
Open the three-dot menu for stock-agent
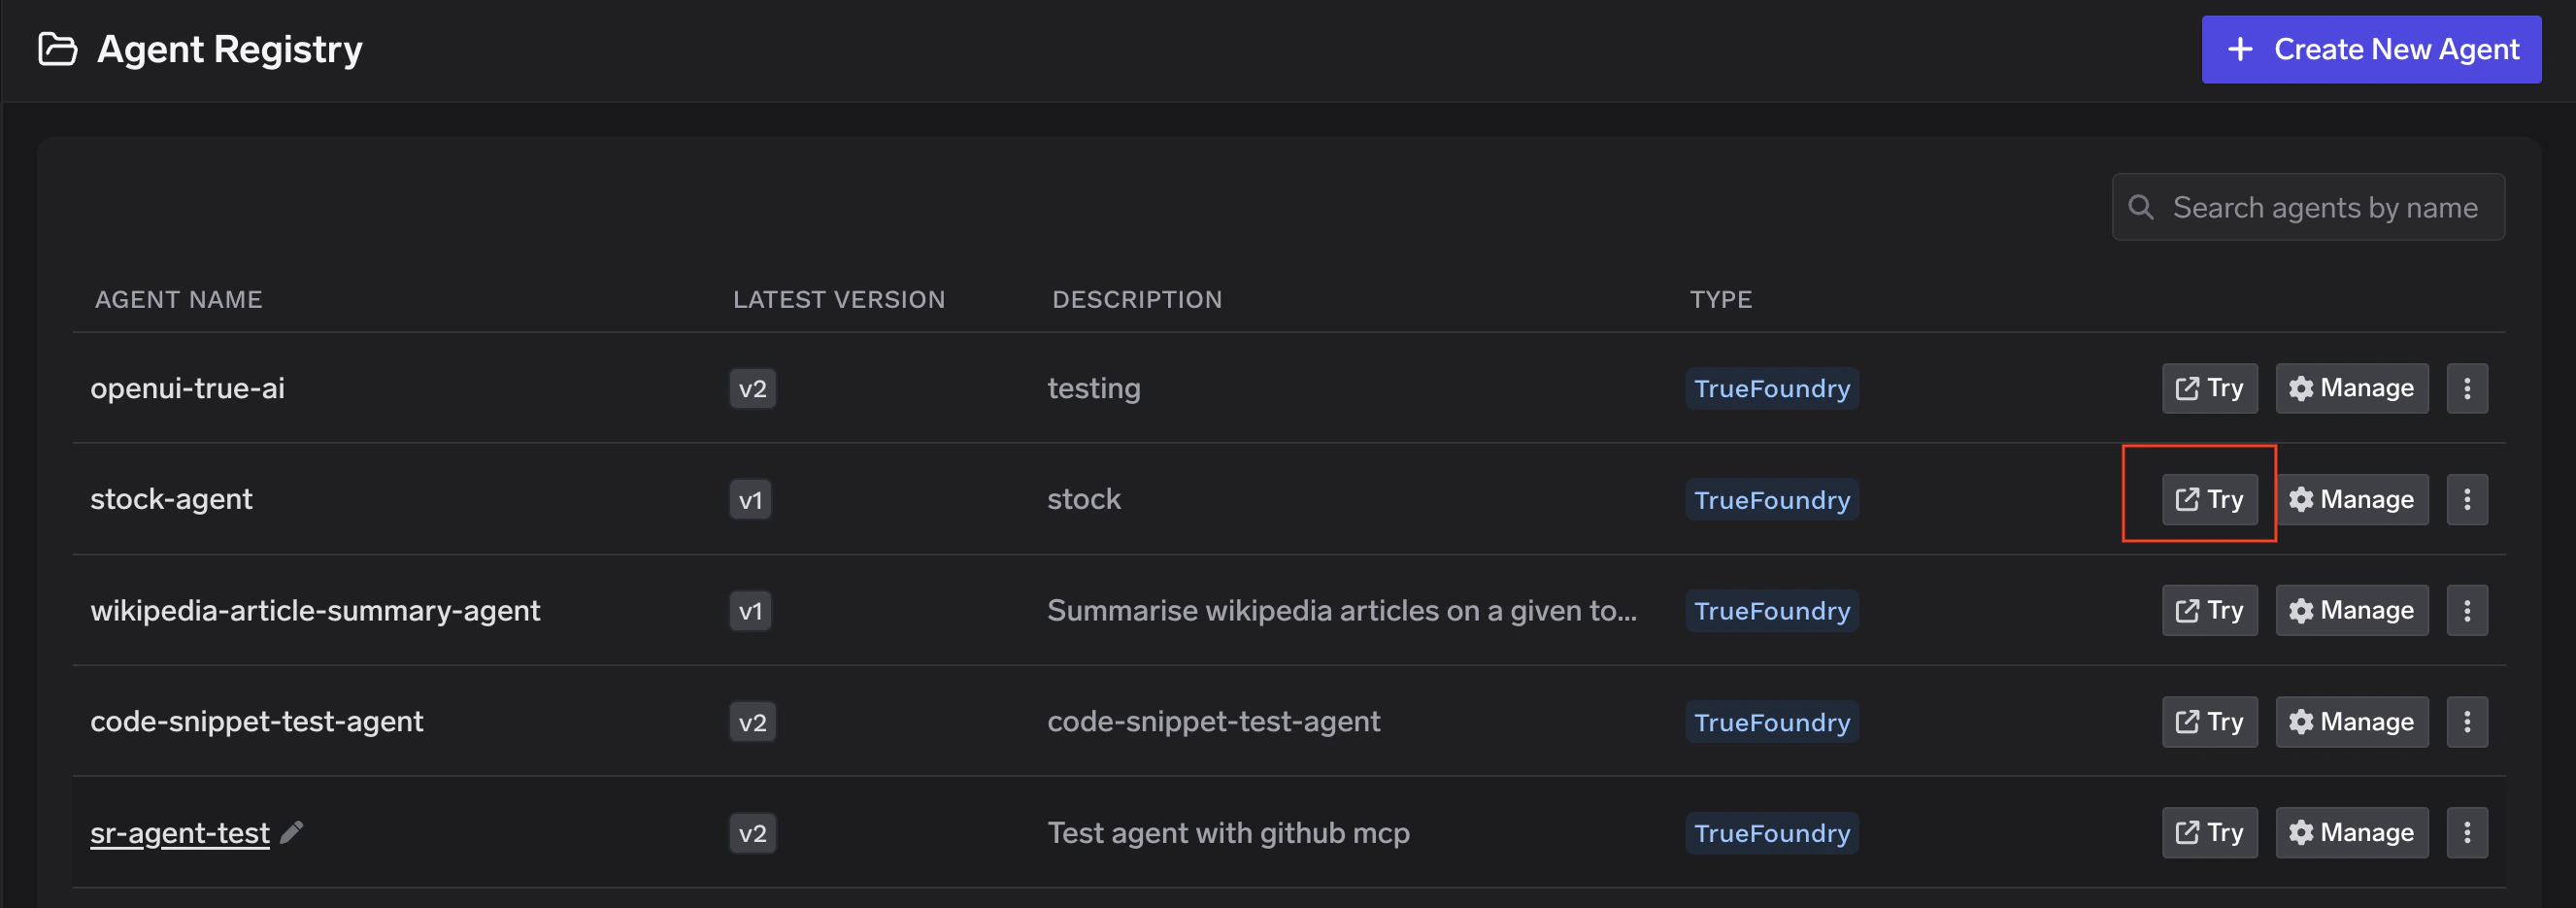tap(2467, 499)
